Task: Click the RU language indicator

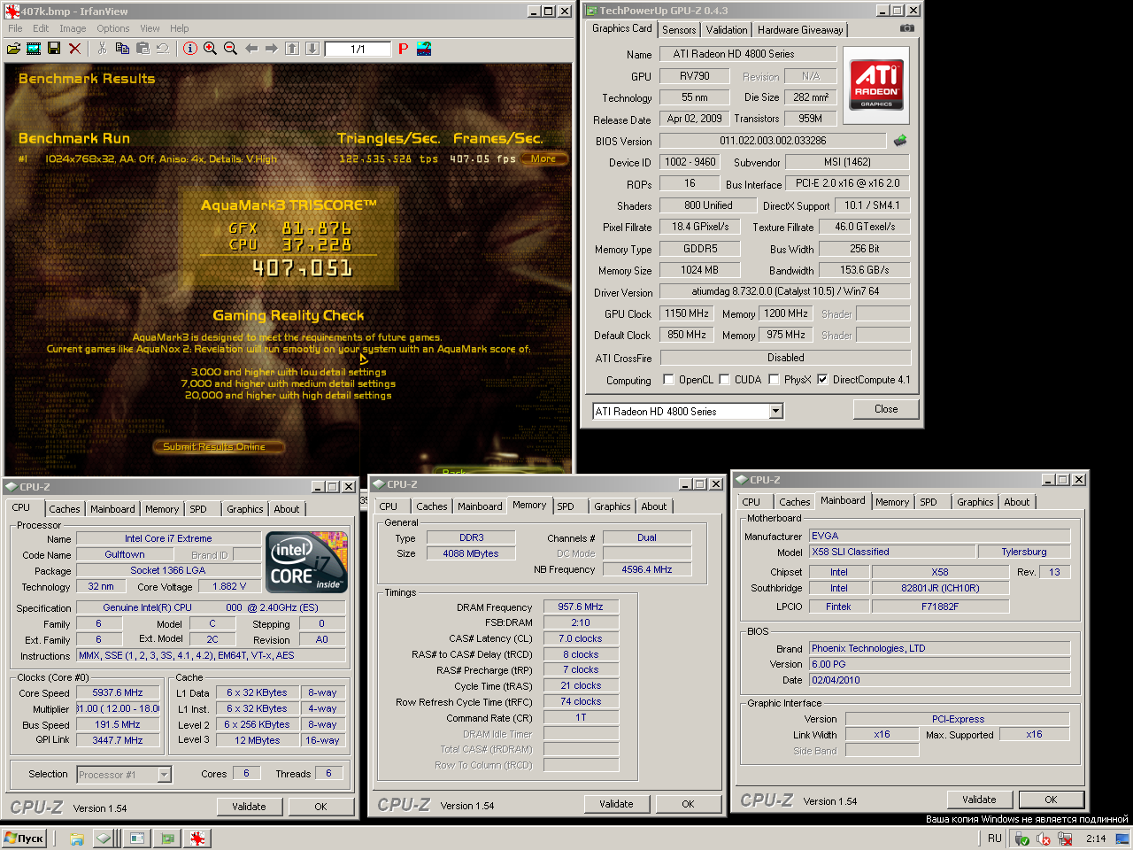Action: (995, 838)
